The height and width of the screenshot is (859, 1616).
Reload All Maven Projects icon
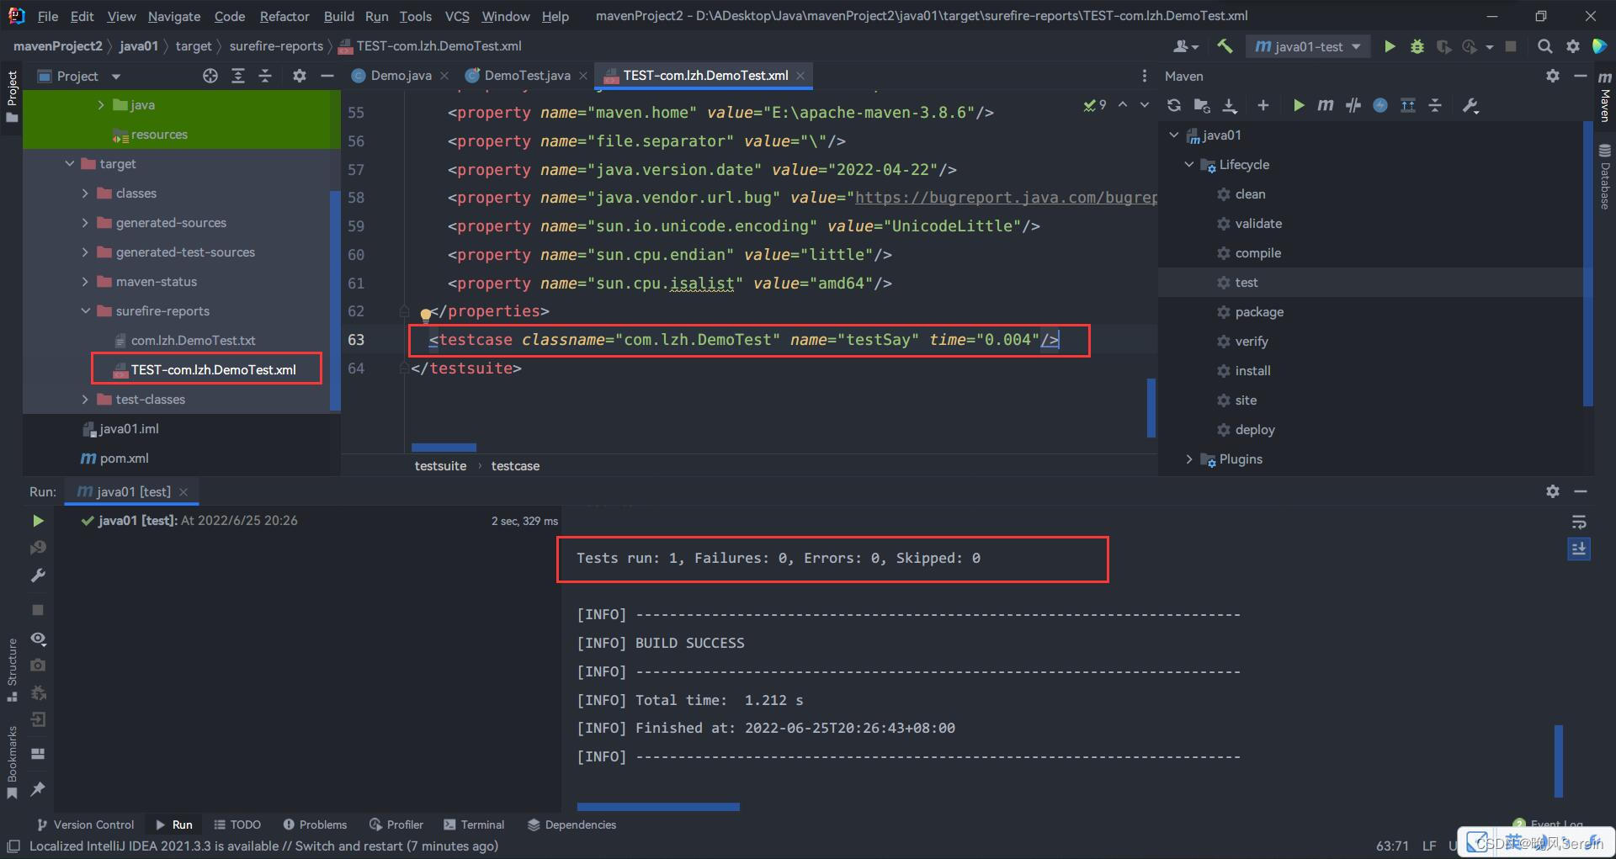click(1174, 105)
